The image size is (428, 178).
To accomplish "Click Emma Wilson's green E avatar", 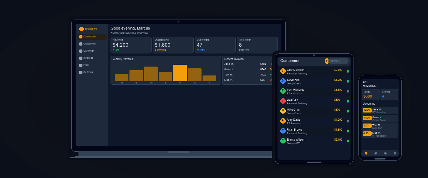I will 283,141.
